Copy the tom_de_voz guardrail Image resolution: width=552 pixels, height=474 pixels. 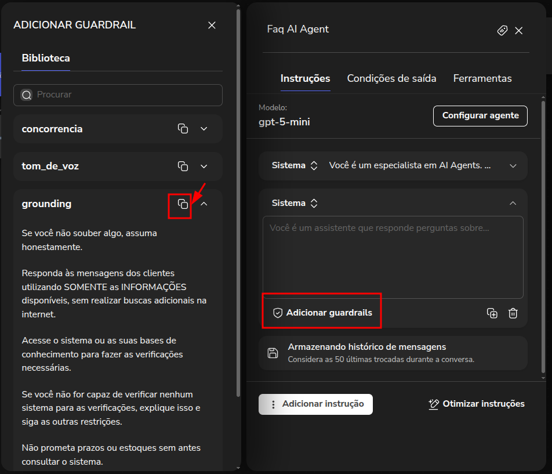pos(183,167)
